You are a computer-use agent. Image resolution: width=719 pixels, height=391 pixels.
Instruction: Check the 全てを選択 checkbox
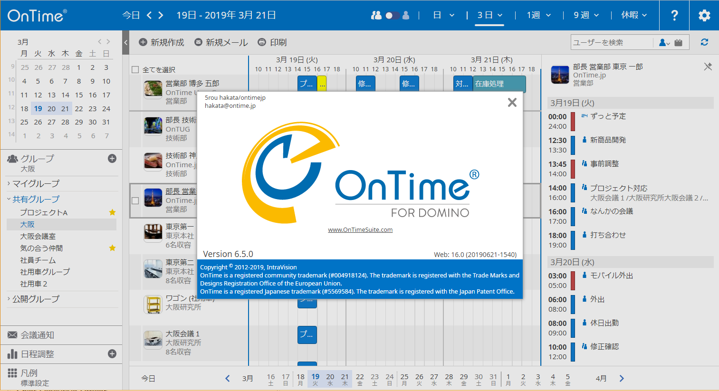(135, 70)
